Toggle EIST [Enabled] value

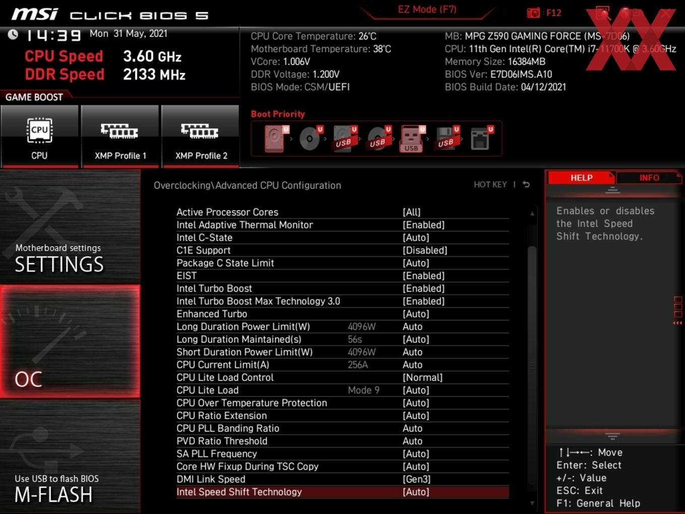[x=424, y=276]
